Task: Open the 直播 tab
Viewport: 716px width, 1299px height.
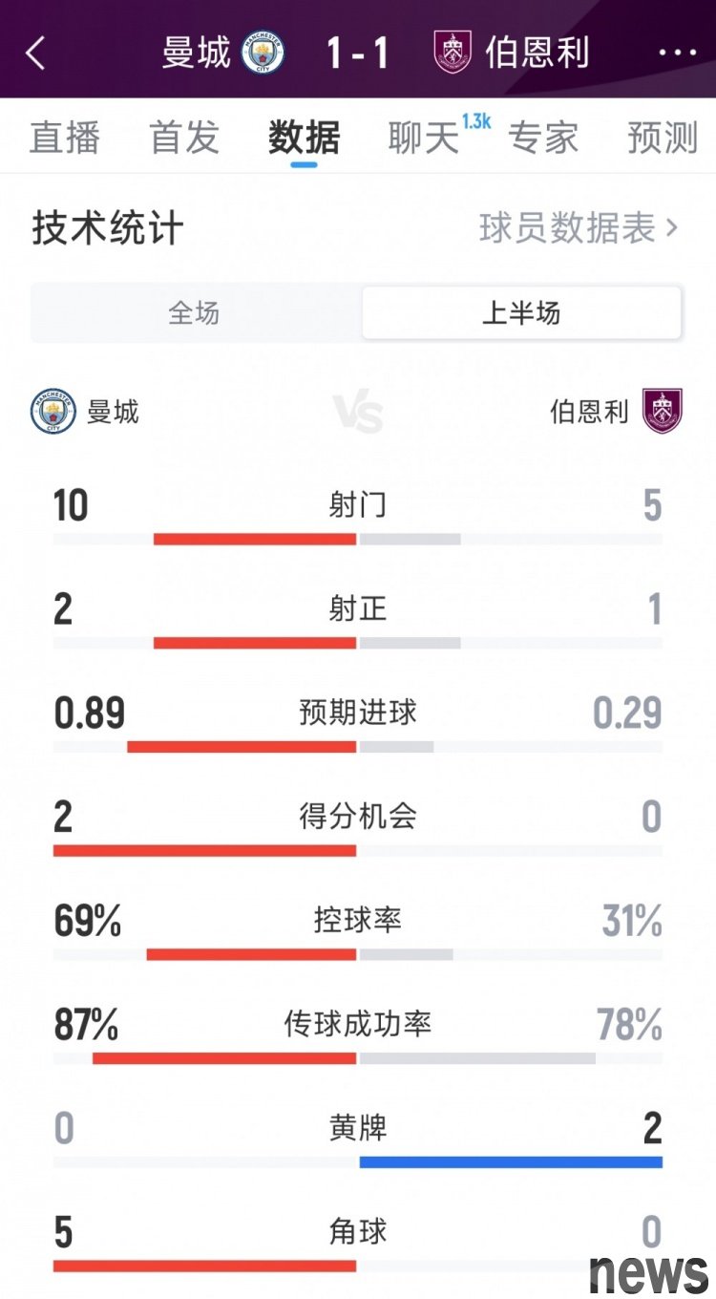Action: click(x=65, y=138)
